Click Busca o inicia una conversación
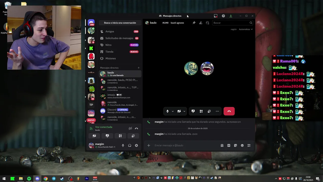 pyautogui.click(x=120, y=23)
